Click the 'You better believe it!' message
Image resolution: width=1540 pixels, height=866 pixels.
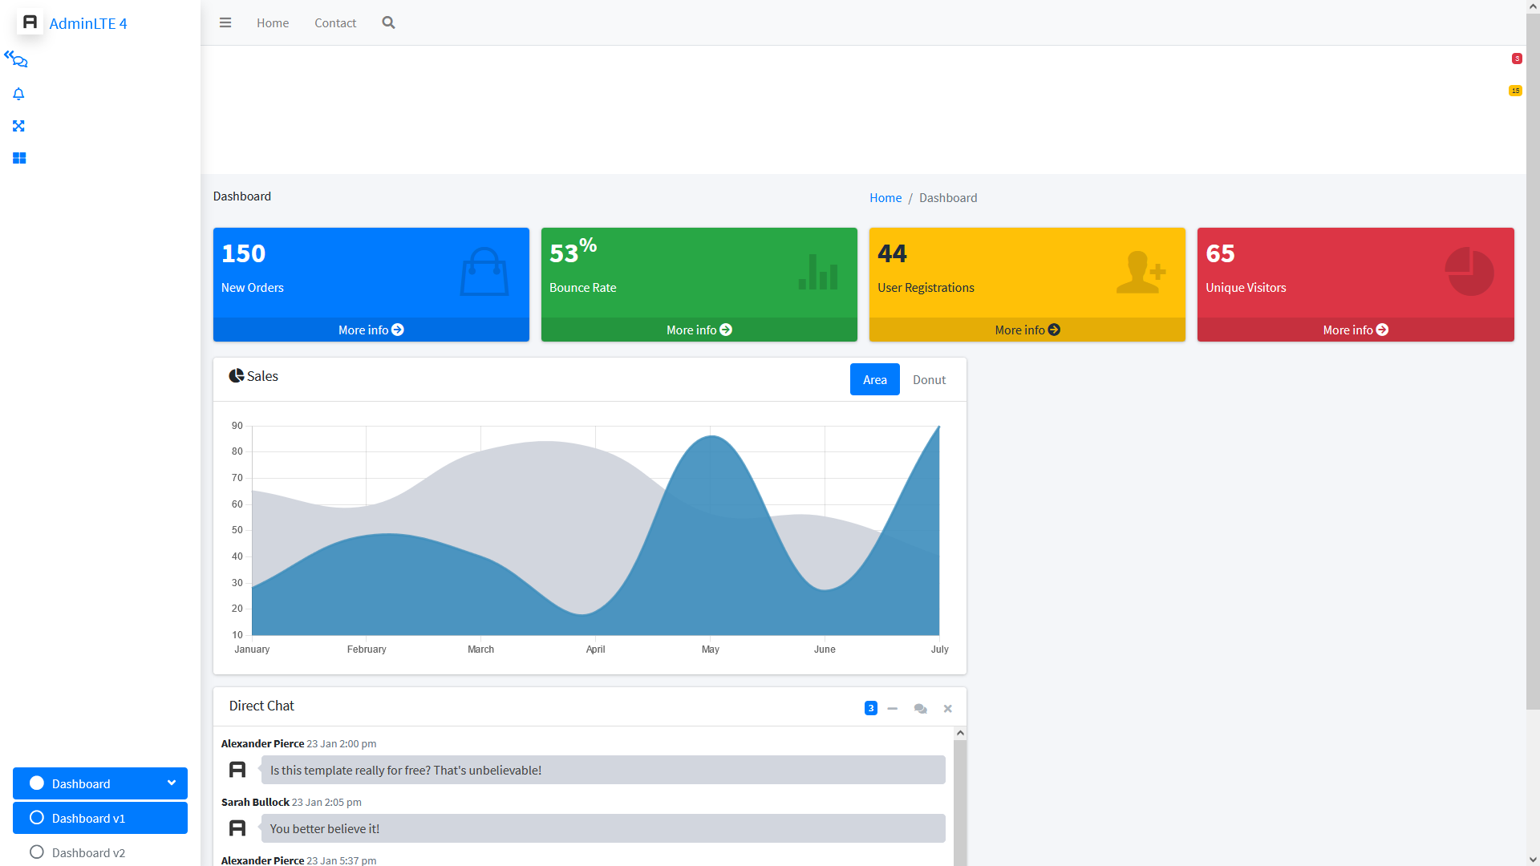point(603,828)
